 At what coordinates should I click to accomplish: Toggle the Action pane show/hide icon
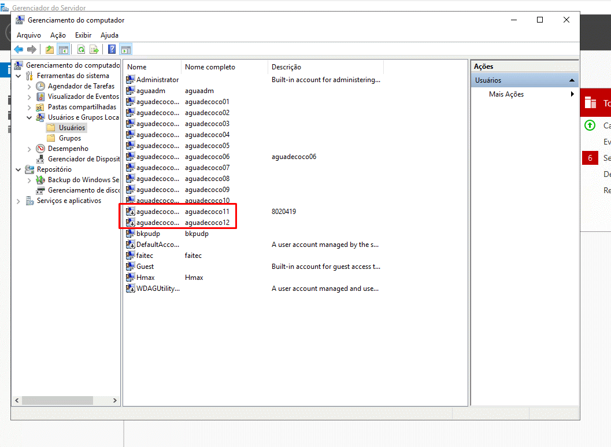(x=126, y=50)
